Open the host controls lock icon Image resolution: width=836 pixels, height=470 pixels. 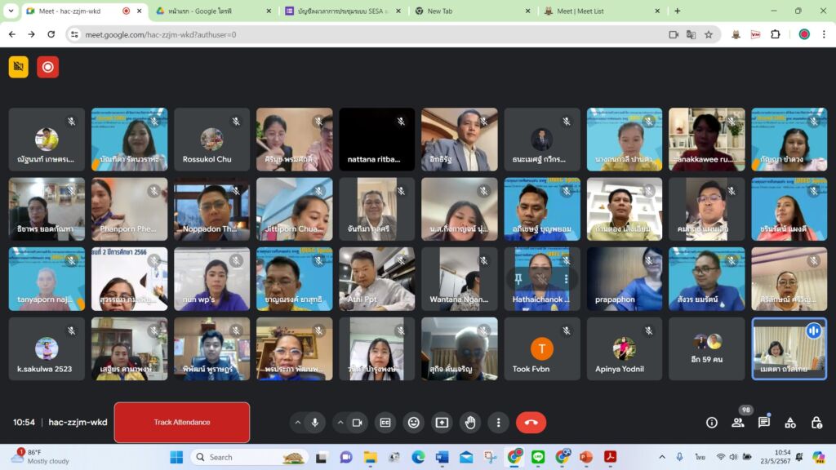click(816, 422)
